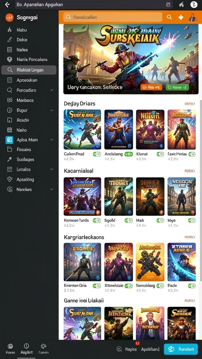Expand the Apica Mam chevron
This screenshot has width=202, height=359.
[52, 140]
